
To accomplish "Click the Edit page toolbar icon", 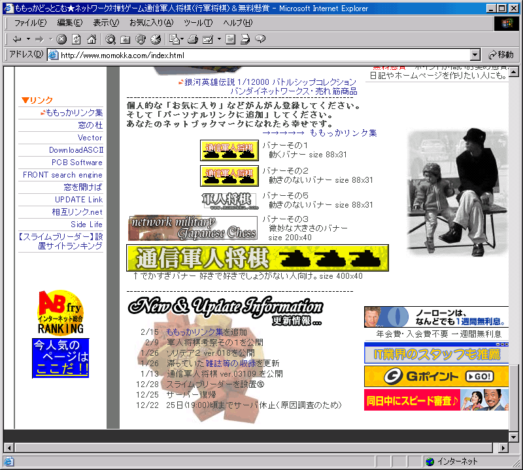I will [x=208, y=39].
